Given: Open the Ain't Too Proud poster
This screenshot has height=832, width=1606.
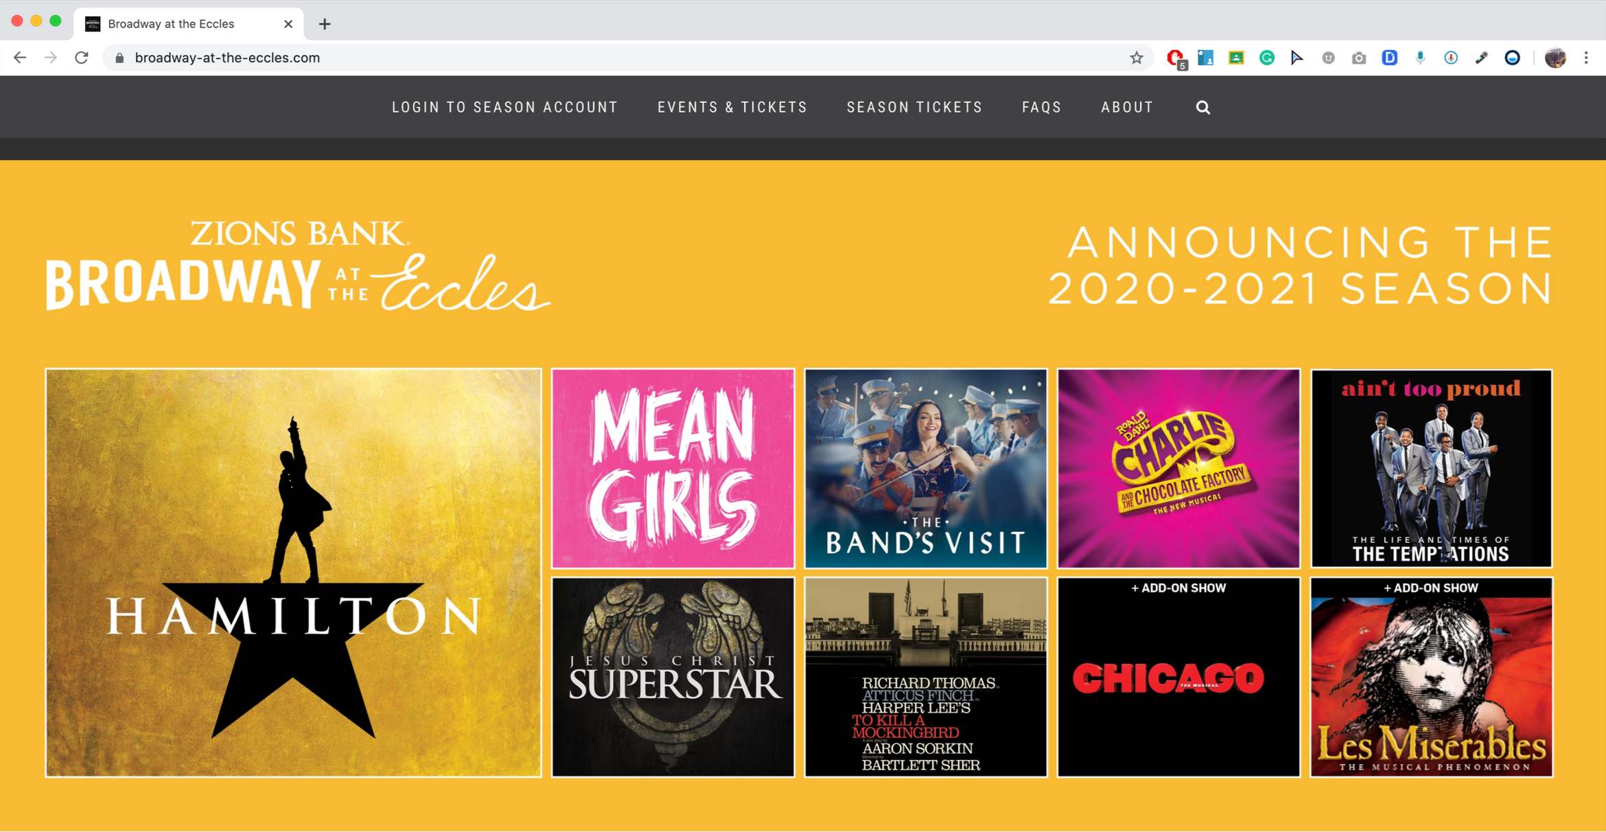Looking at the screenshot, I should point(1432,468).
